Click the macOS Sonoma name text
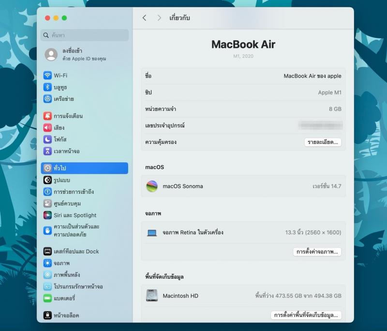The height and width of the screenshot is (331, 387). click(x=183, y=186)
